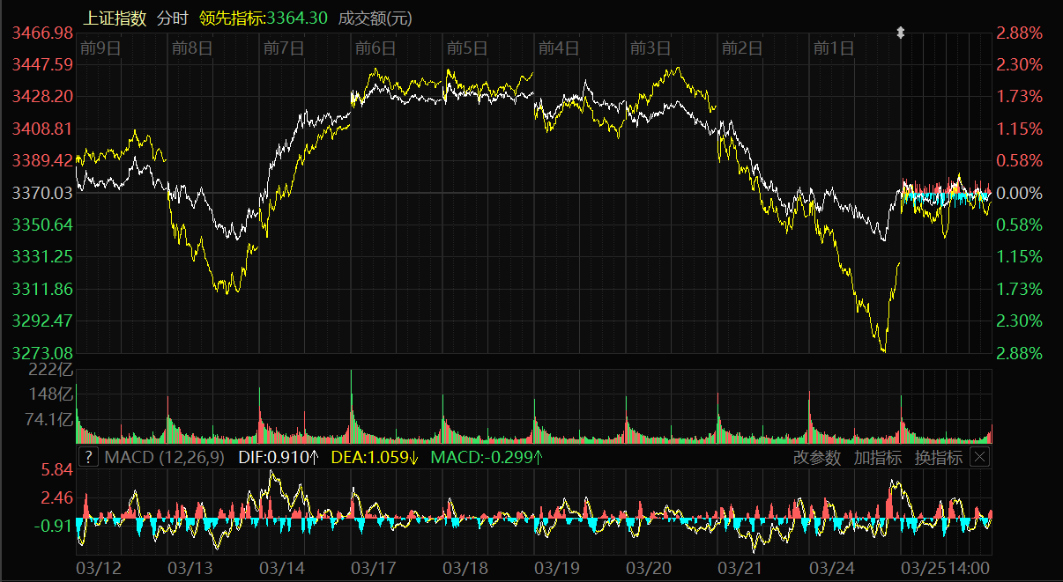This screenshot has height=582, width=1063.
Task: Click the 03/17 date on the time axis
Action: click(374, 568)
